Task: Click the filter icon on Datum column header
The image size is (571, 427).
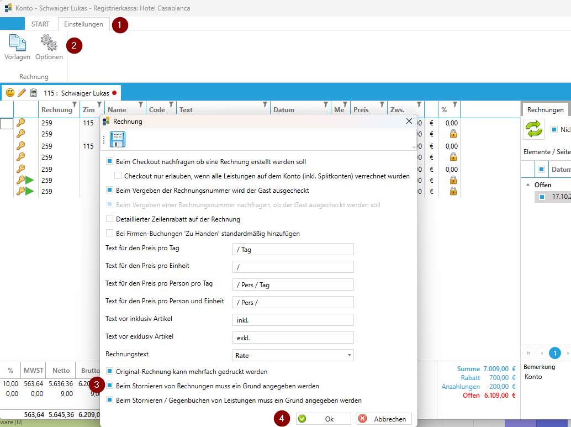Action: 326,104
